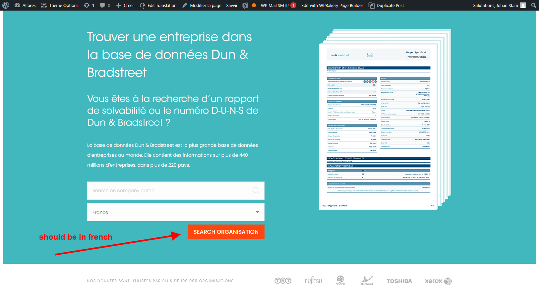539x288 pixels.
Task: Open WP Mail SMTP notifications
Action: 278,5
